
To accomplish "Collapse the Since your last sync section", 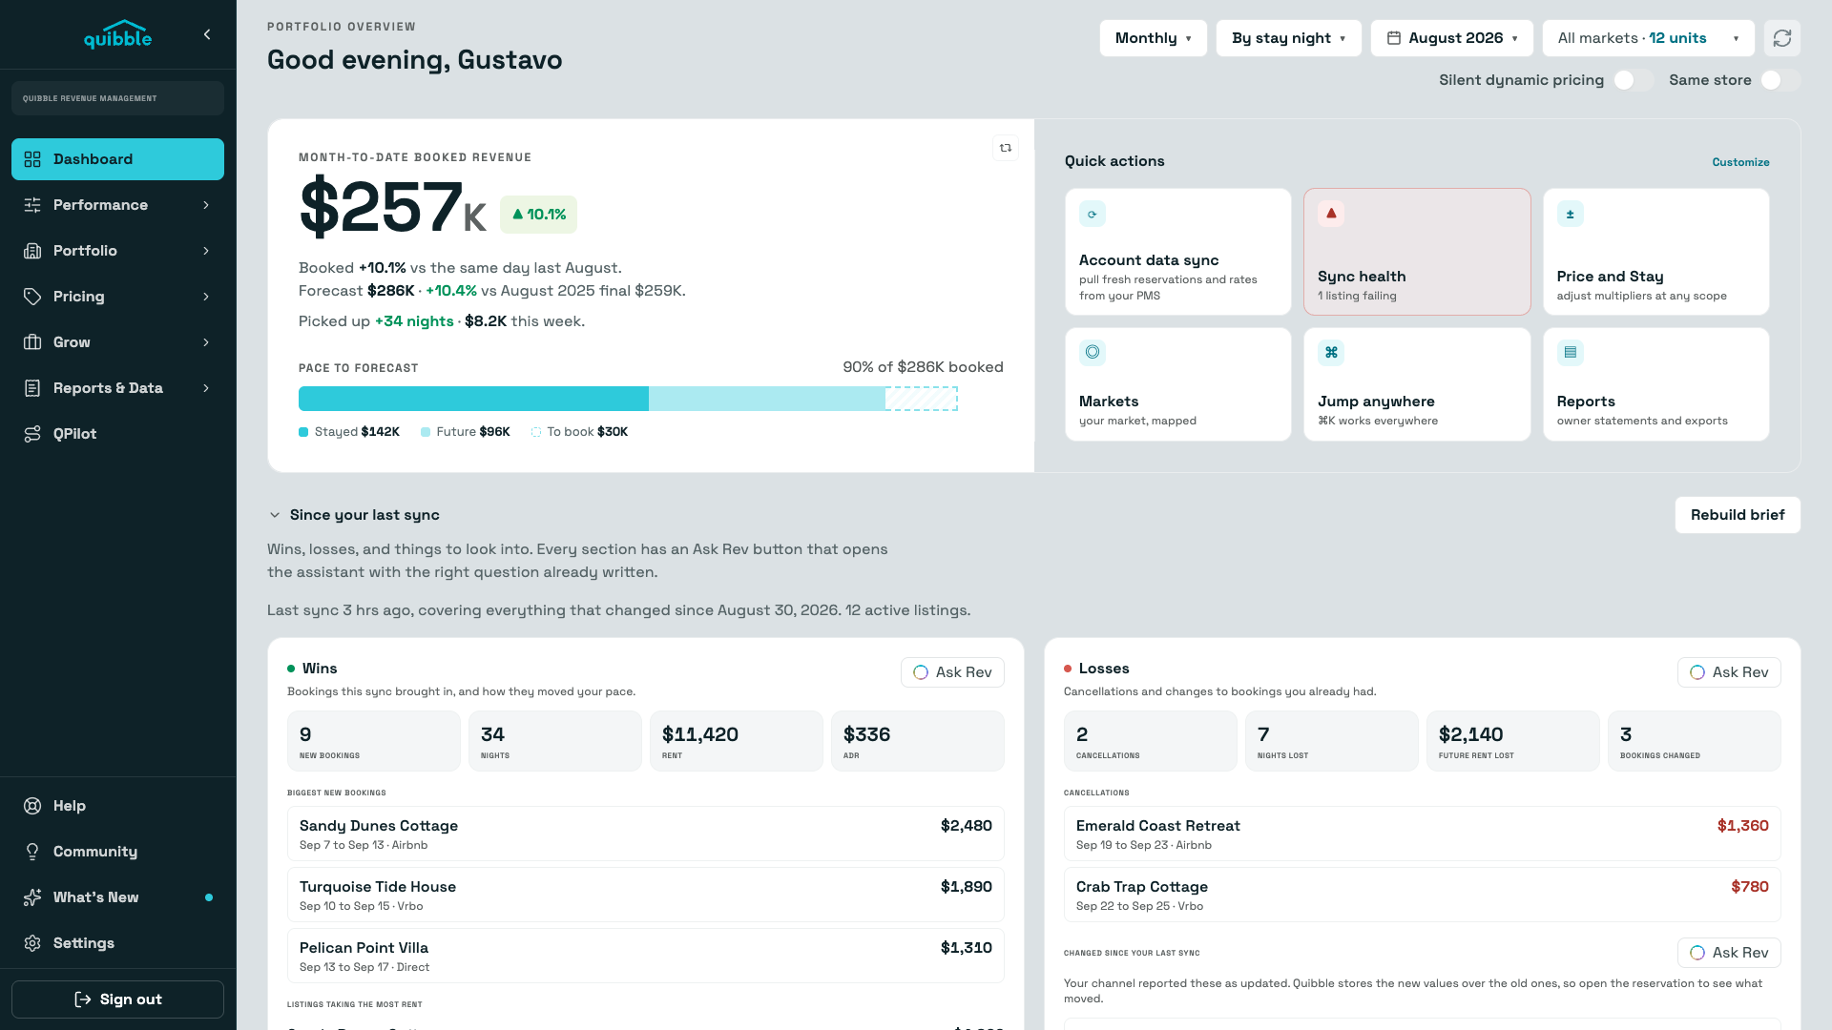I will click(275, 515).
